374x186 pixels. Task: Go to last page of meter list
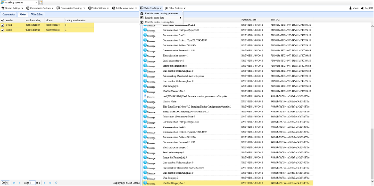click(x=50, y=183)
